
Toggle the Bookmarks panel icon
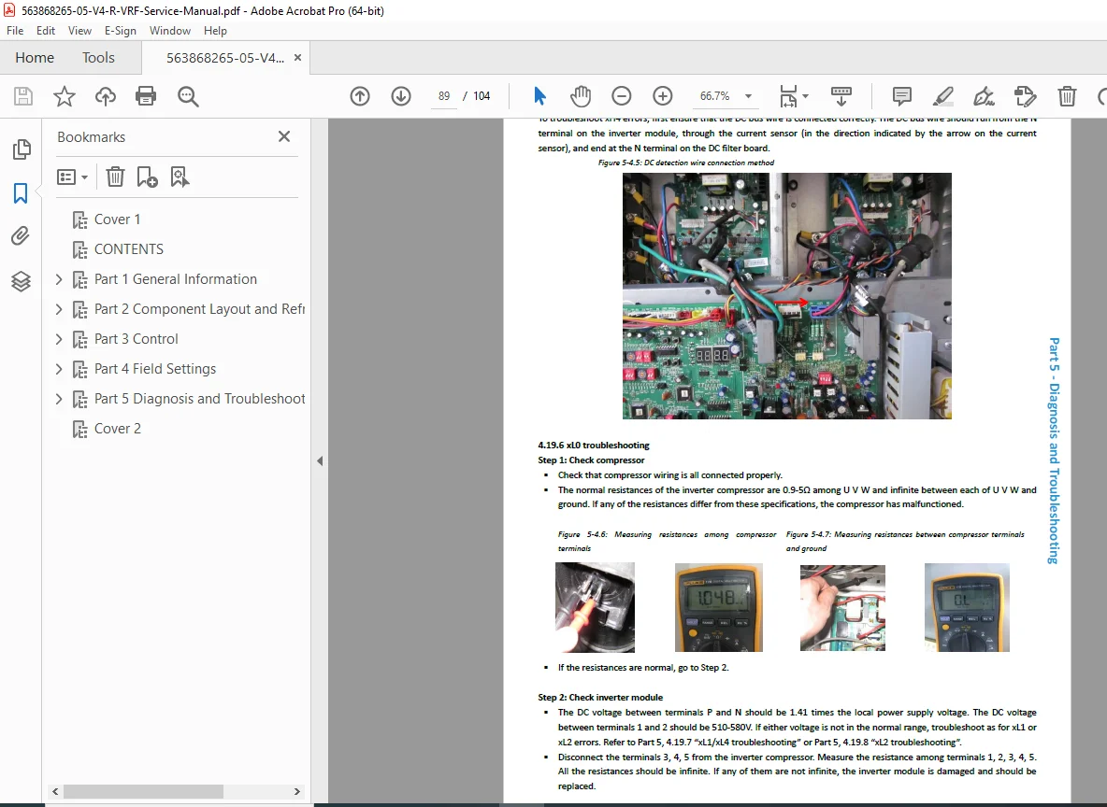coord(22,192)
